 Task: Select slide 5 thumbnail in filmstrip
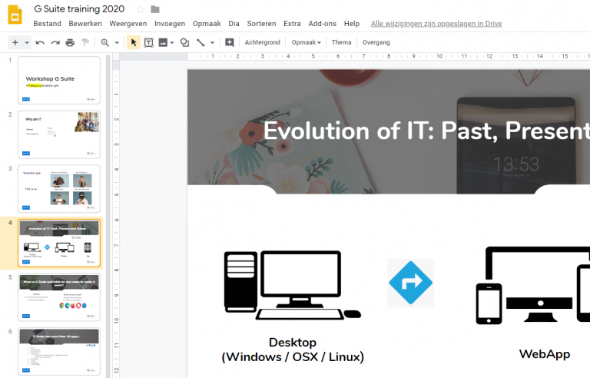(59, 297)
